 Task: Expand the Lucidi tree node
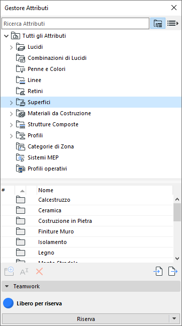[x=12, y=47]
